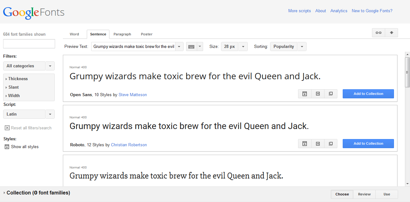Click the 684 font families shown text
Image resolution: width=410 pixels, height=202 pixels.
[x=24, y=34]
